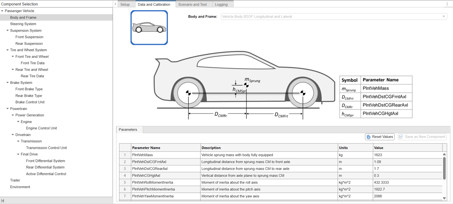
Task: Click Save as New Component button
Action: point(422,137)
